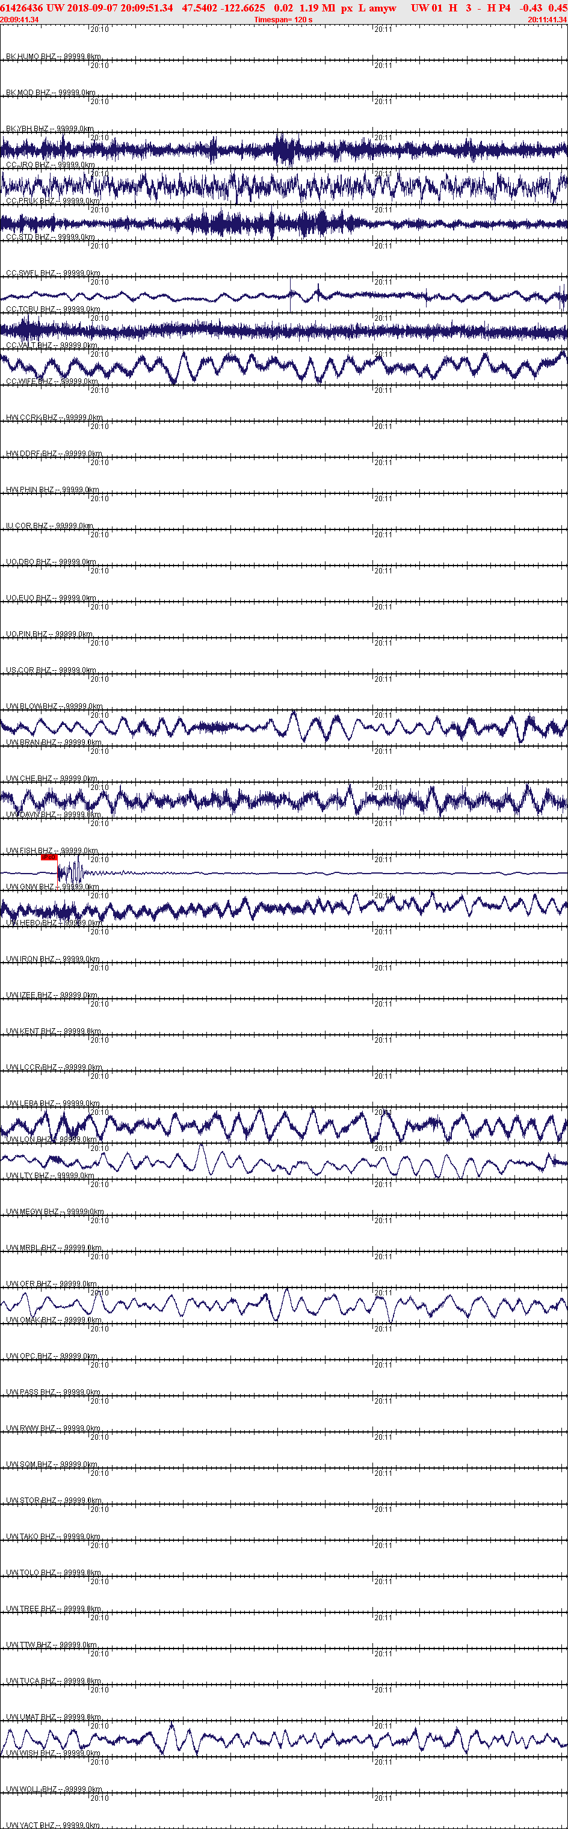This screenshot has width=568, height=1829.
Task: Select the IU.COR.BHZ station label
Action: pyautogui.click(x=50, y=525)
